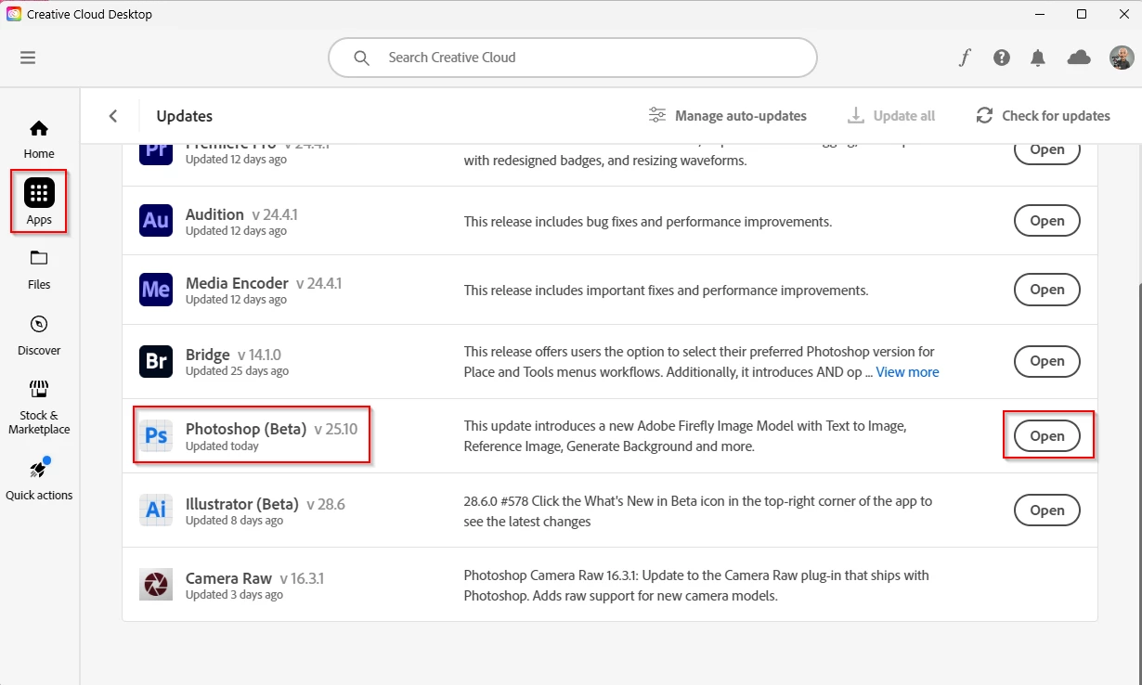The height and width of the screenshot is (685, 1142).
Task: Click the Update all button
Action: point(892,116)
